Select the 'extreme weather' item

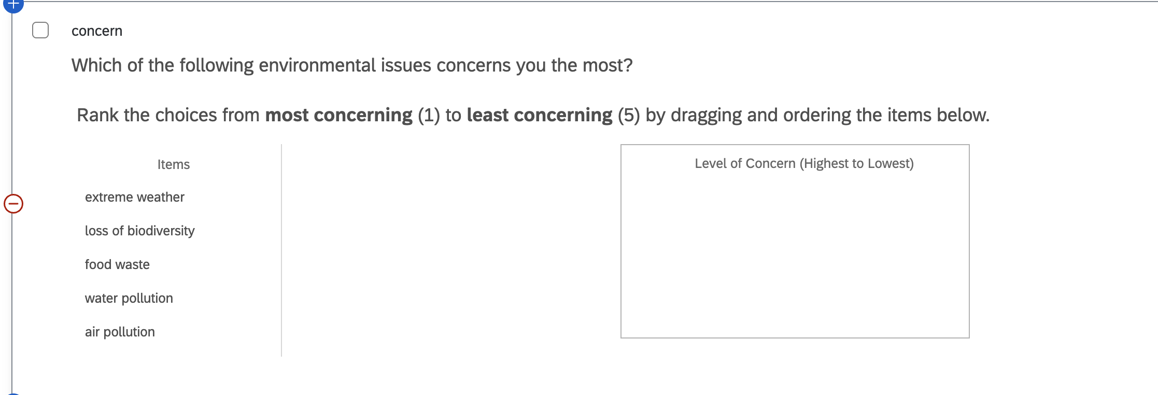[x=135, y=198]
